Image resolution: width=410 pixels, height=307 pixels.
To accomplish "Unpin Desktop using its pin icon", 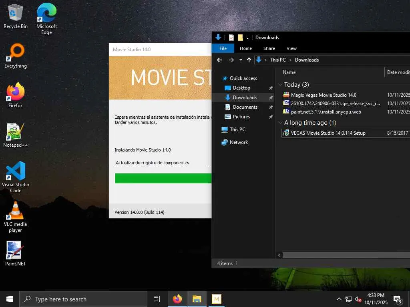I will [271, 88].
